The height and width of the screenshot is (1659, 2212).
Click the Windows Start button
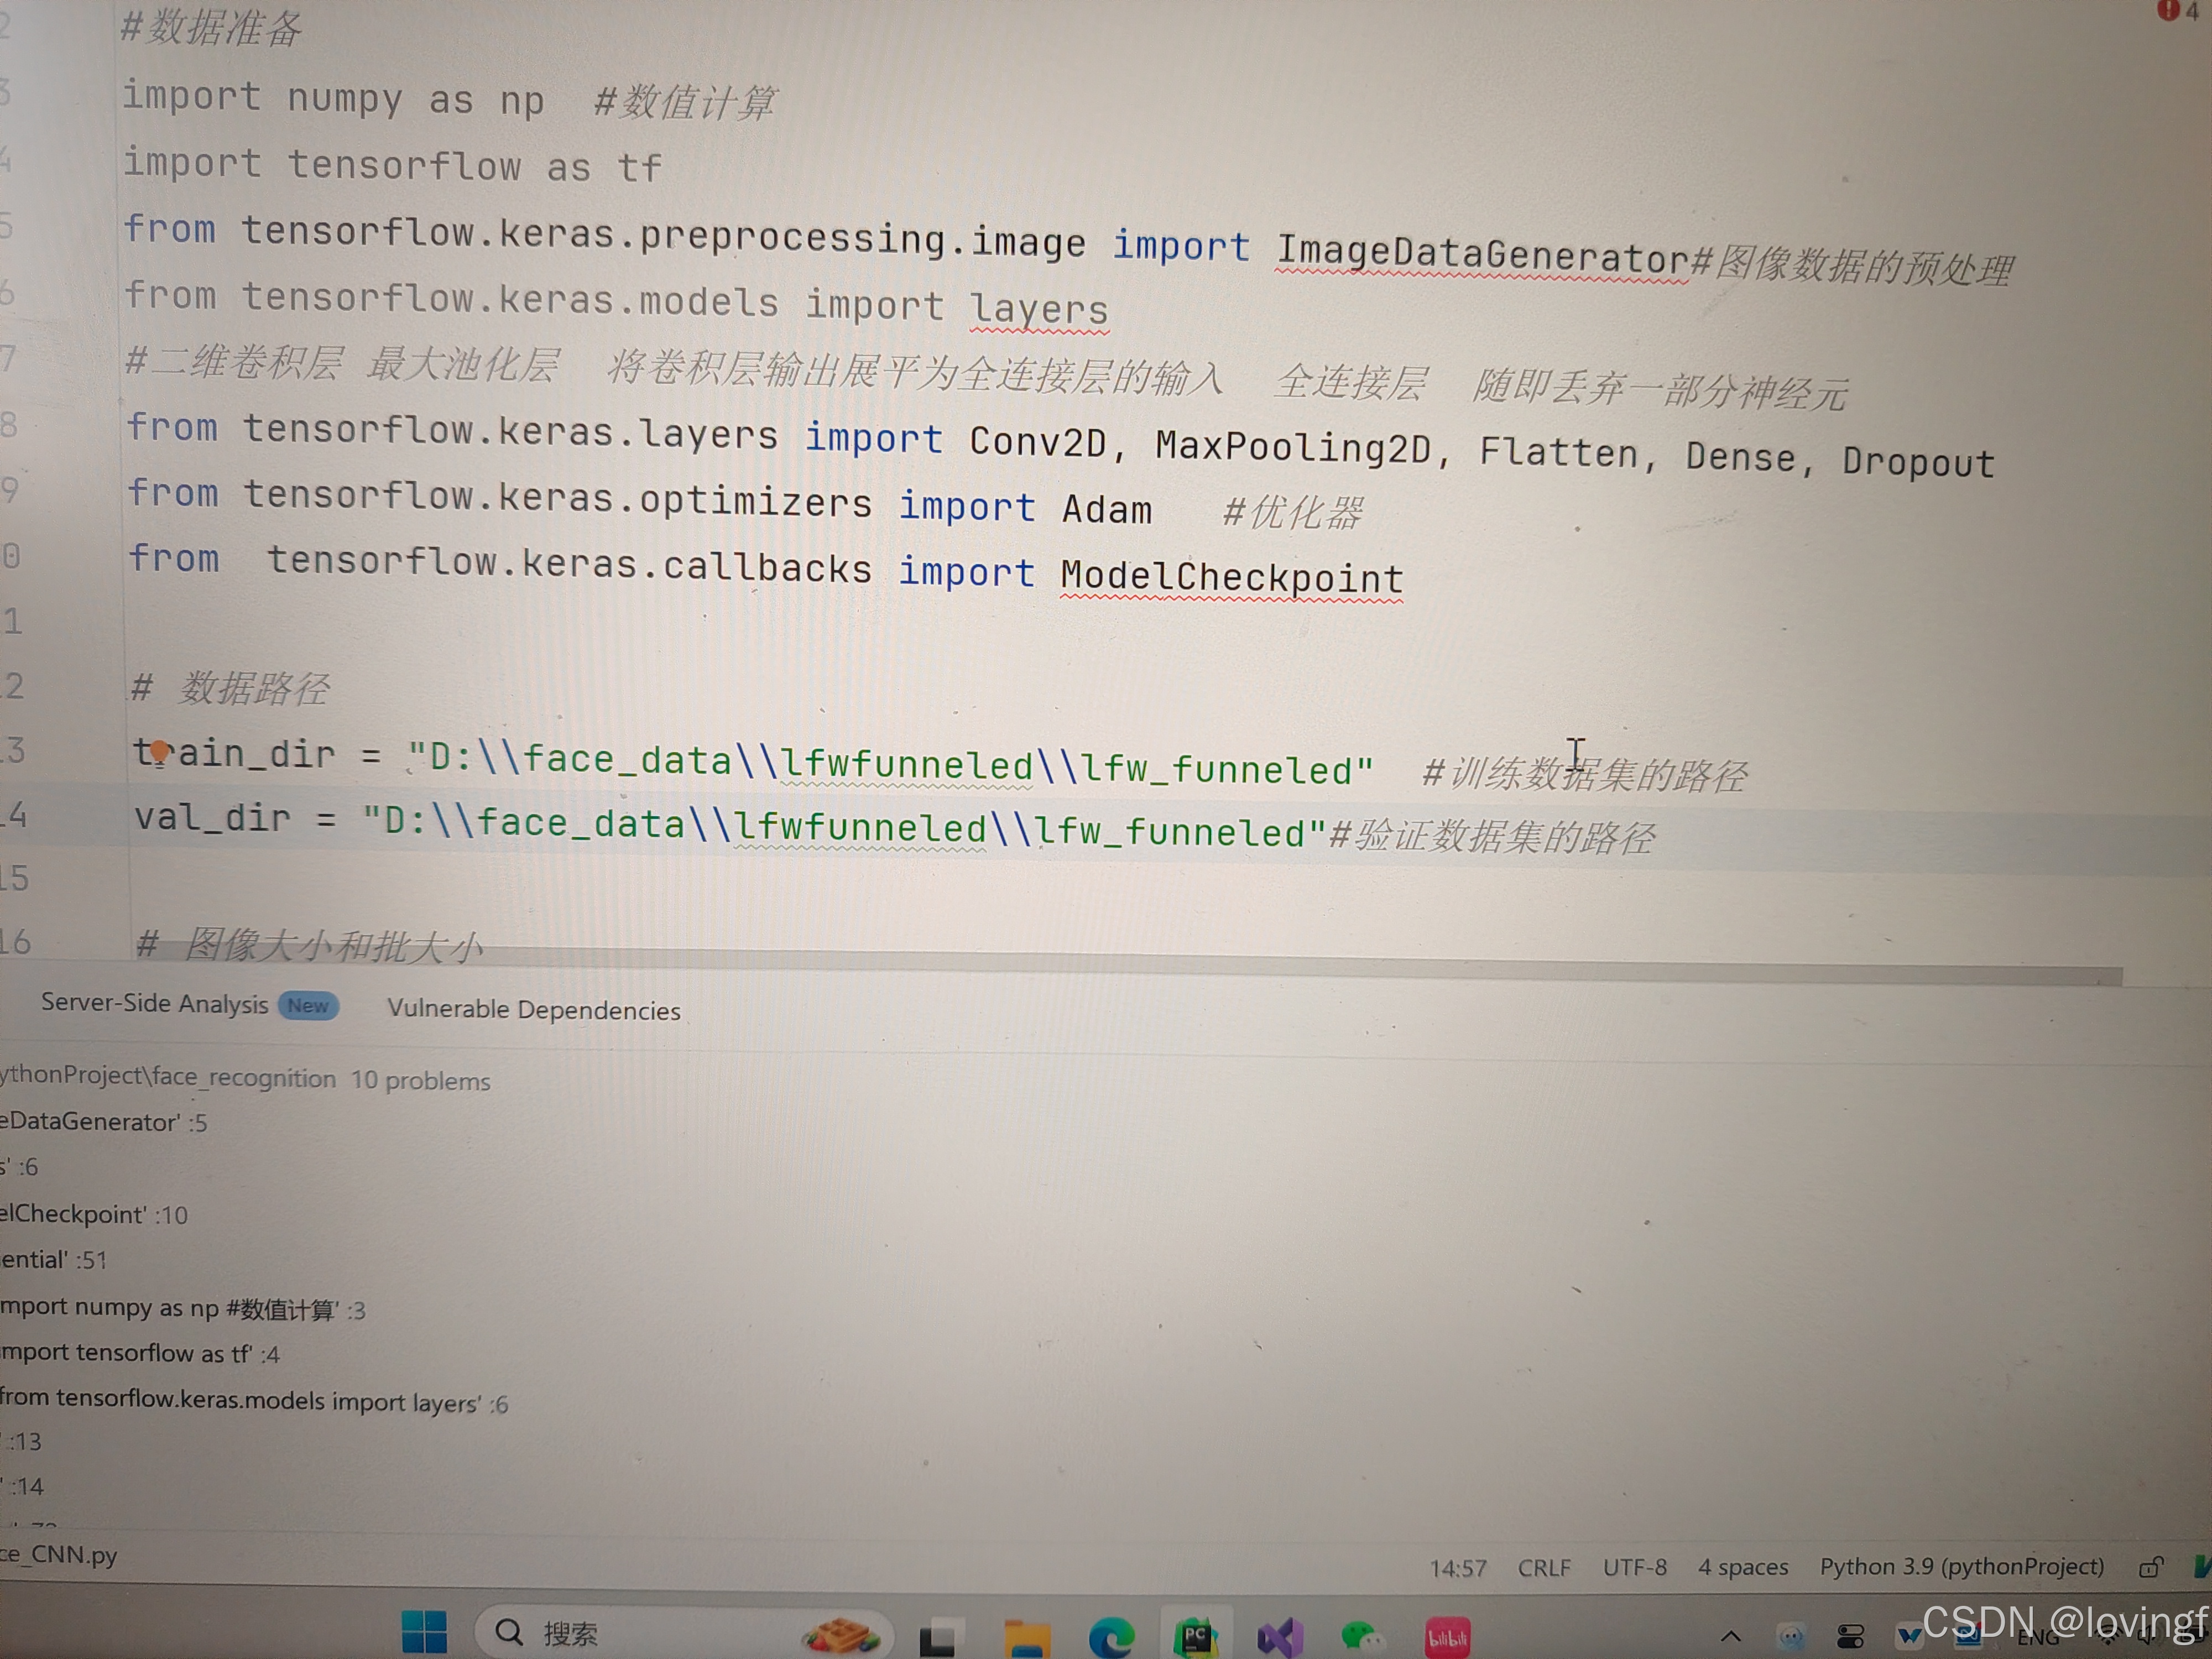[x=424, y=1632]
